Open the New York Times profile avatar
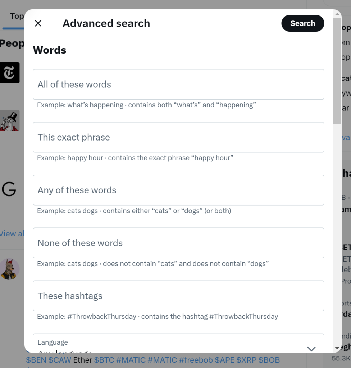This screenshot has width=351, height=368. point(10,73)
